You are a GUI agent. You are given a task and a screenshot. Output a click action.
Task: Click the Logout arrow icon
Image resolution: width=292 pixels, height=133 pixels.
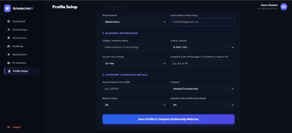click(9, 127)
